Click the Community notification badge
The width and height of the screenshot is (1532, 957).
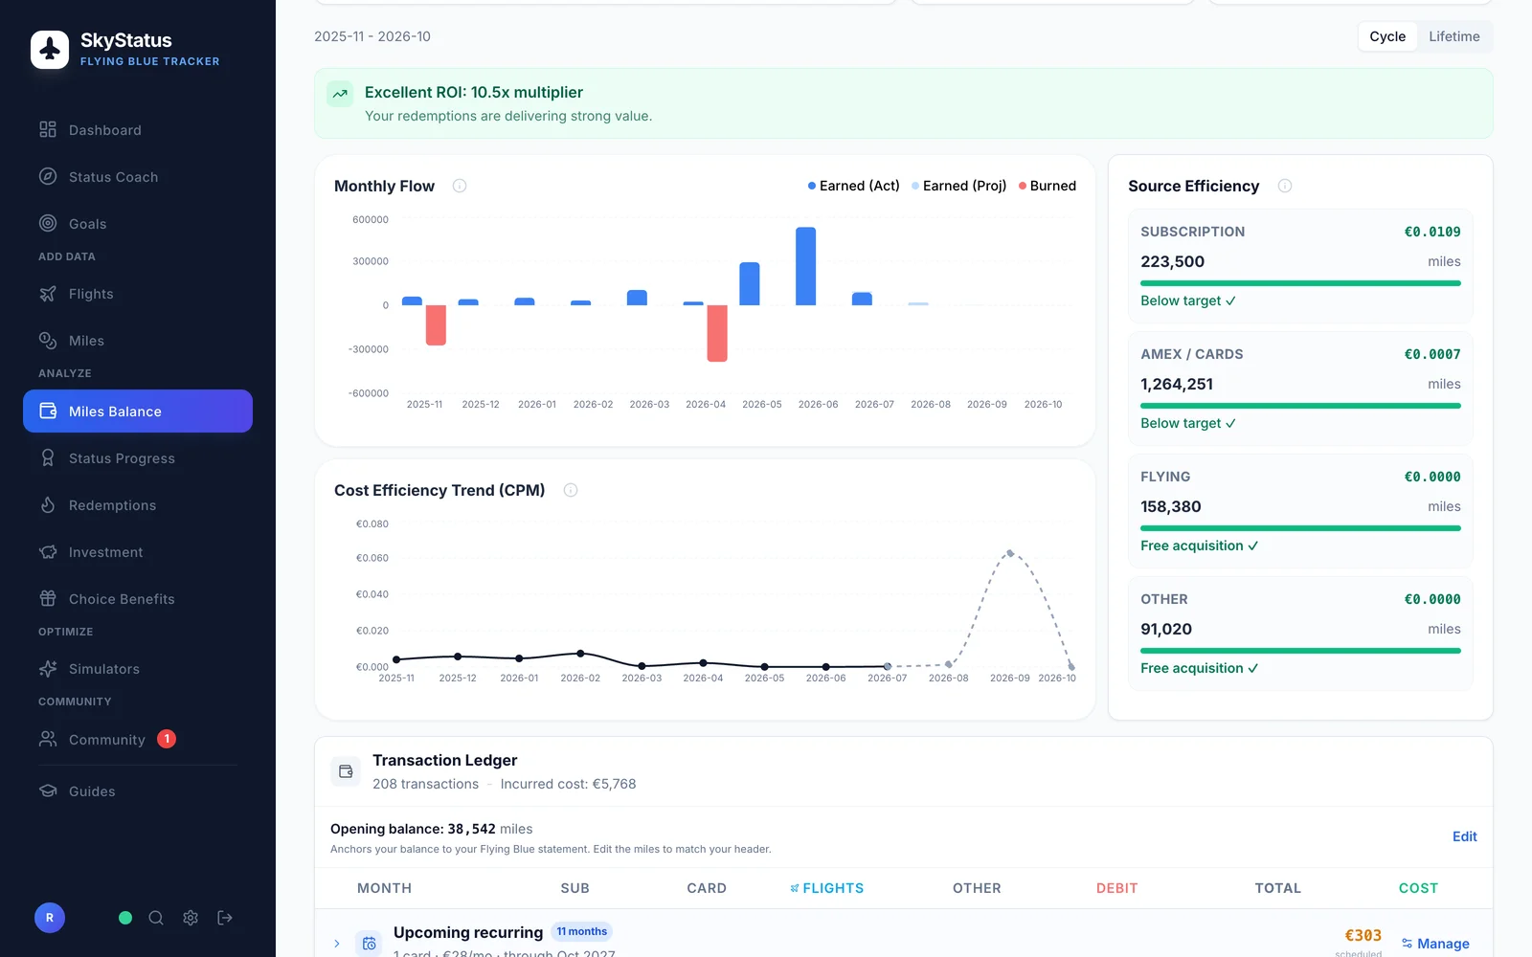(167, 739)
